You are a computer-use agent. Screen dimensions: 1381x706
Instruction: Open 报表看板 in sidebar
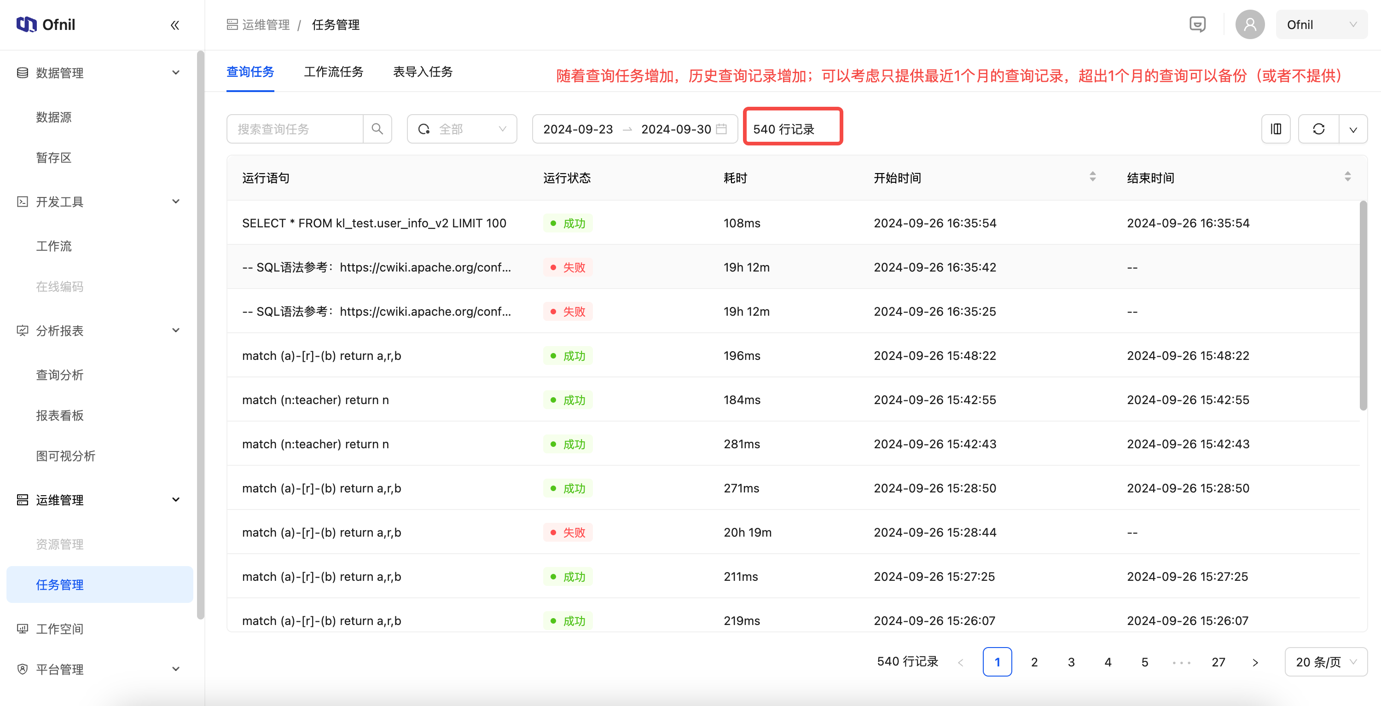[59, 416]
